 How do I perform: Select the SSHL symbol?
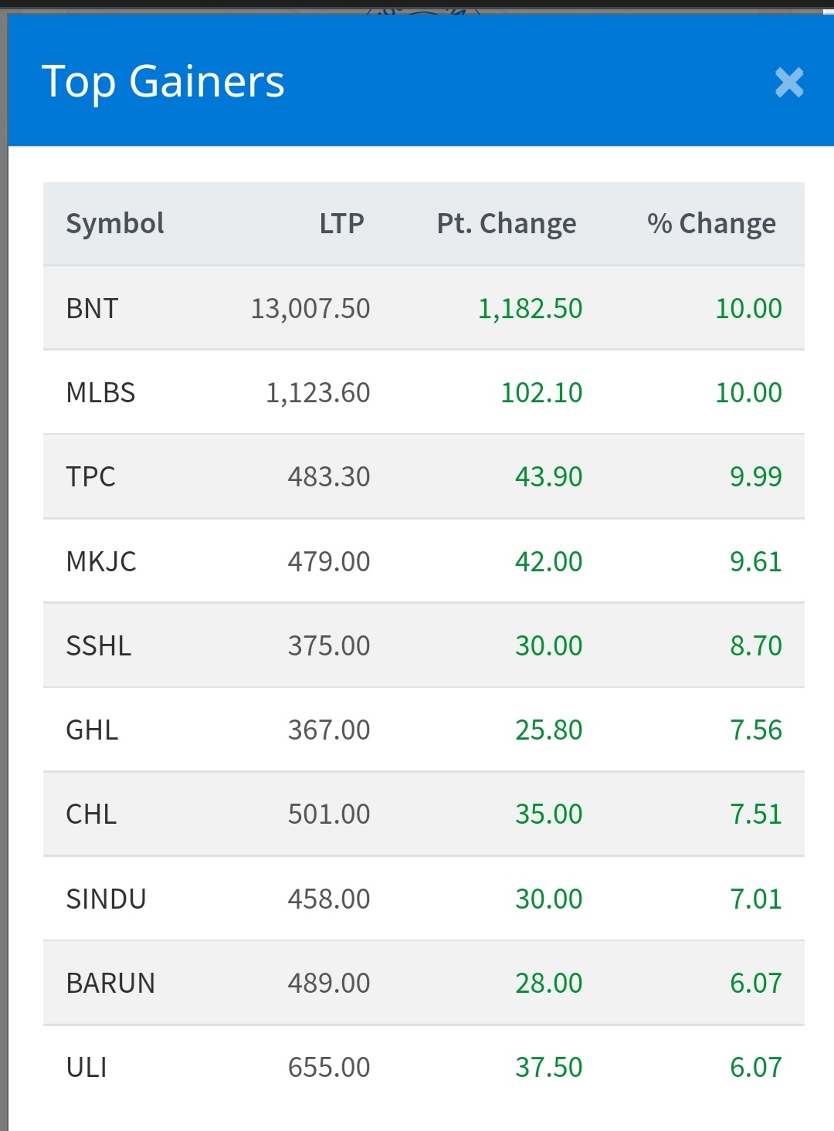click(98, 645)
